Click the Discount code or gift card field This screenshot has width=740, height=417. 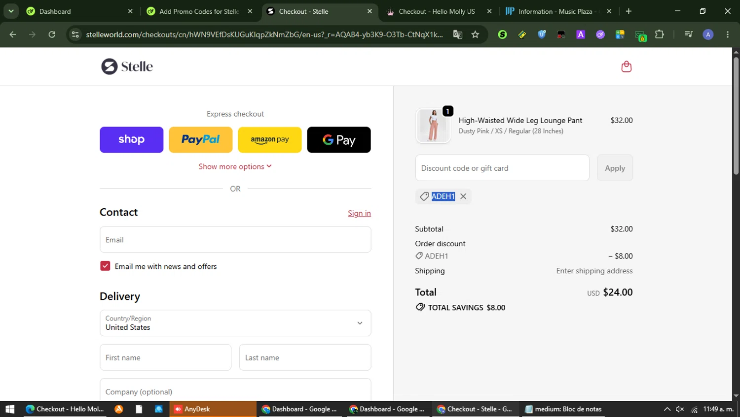(x=502, y=168)
